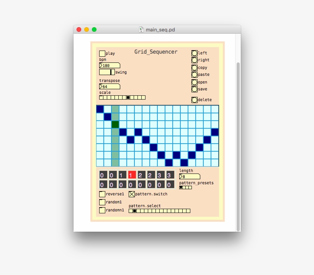The width and height of the screenshot is (314, 275).
Task: Toggle the play checkbox
Action: [102, 54]
